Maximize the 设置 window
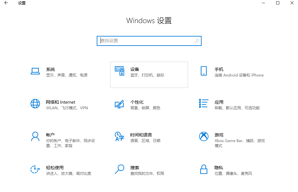The height and width of the screenshot is (192, 298). coord(277,3)
